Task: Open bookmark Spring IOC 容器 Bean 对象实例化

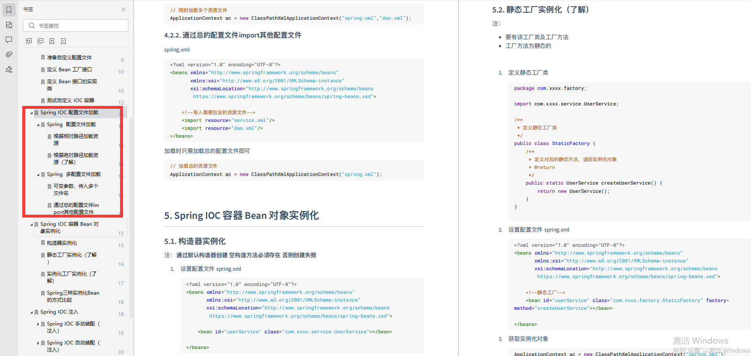Action: tap(69, 227)
